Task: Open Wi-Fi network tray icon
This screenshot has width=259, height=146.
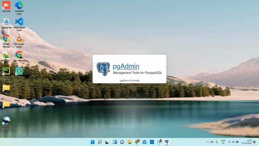Action: point(229,142)
